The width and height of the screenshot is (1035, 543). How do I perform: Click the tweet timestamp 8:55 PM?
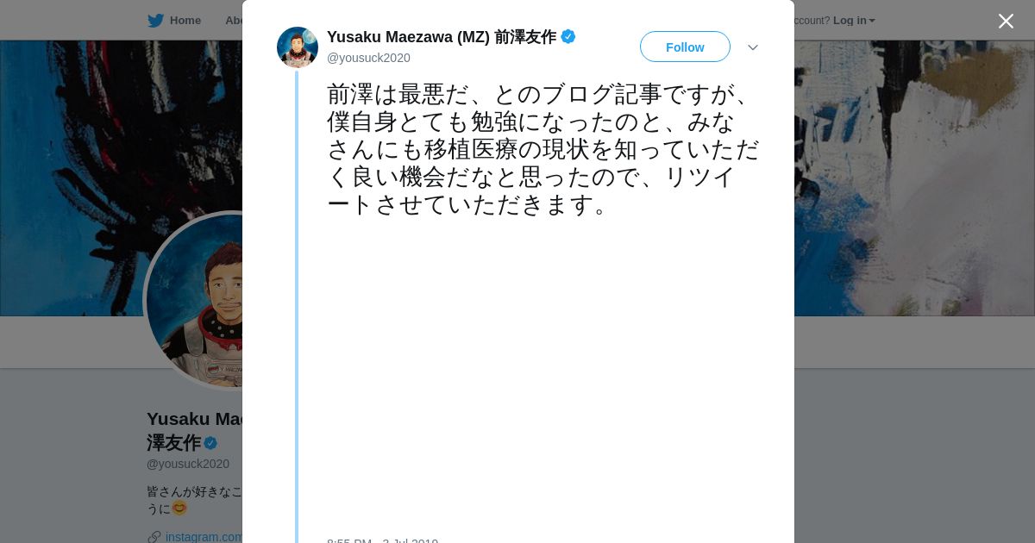349,541
